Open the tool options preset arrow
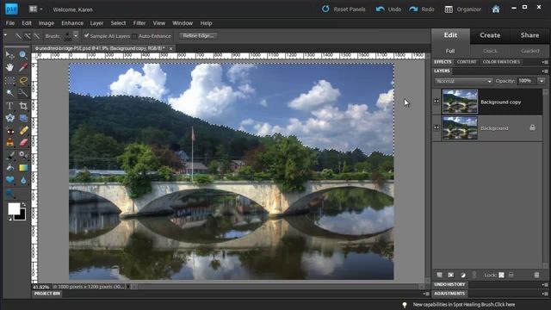 tap(5, 35)
